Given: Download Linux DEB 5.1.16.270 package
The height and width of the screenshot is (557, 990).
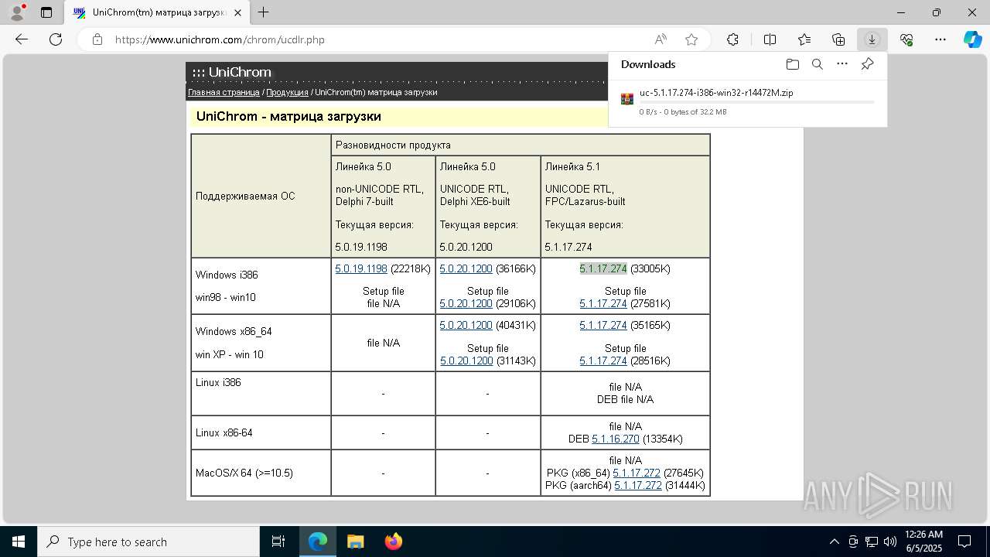Looking at the screenshot, I should point(616,439).
